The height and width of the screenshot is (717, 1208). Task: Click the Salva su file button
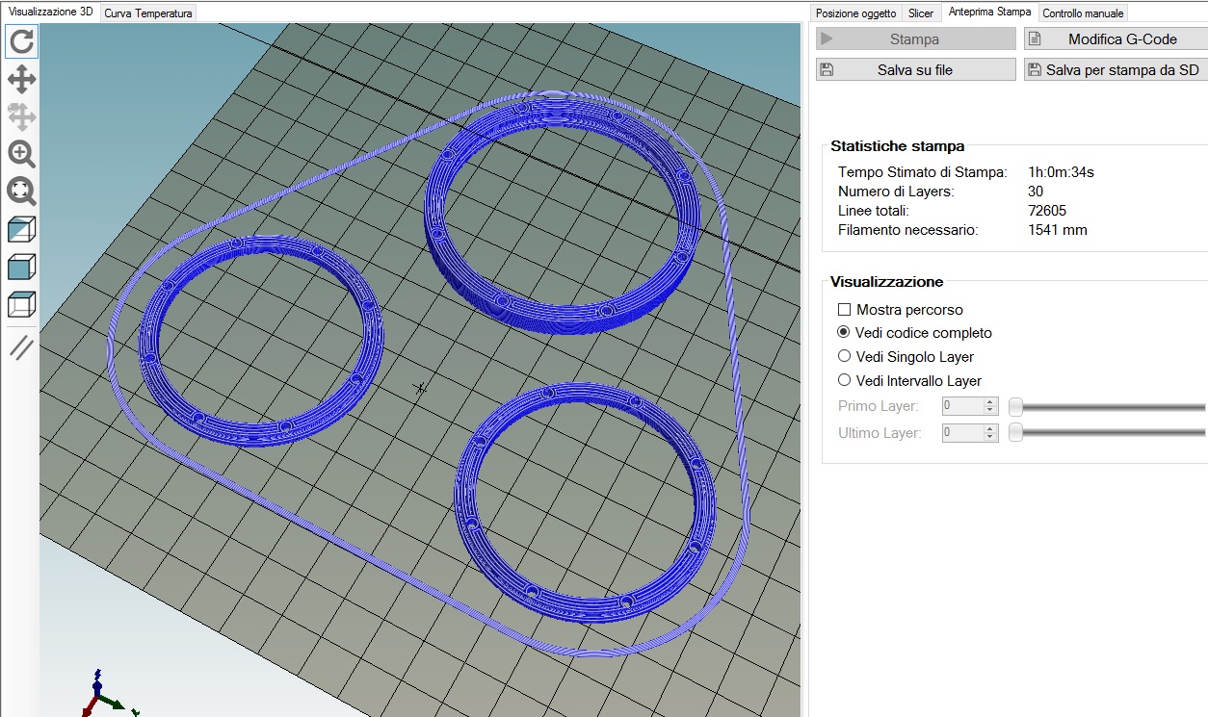point(915,70)
